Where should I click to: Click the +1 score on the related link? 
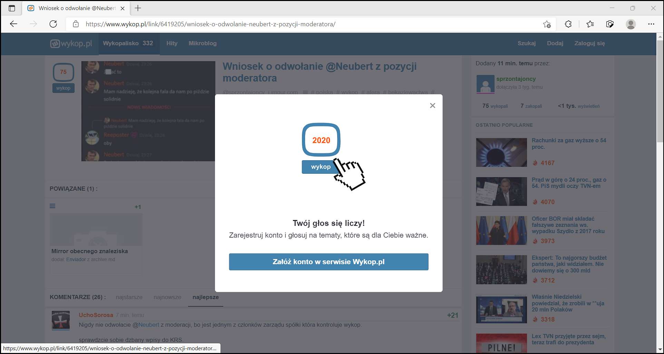coord(138,207)
